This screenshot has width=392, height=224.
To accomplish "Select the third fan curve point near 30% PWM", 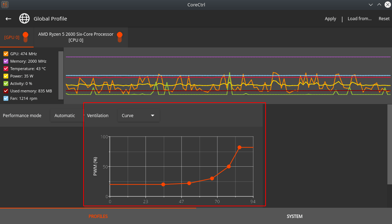I will click(x=212, y=179).
